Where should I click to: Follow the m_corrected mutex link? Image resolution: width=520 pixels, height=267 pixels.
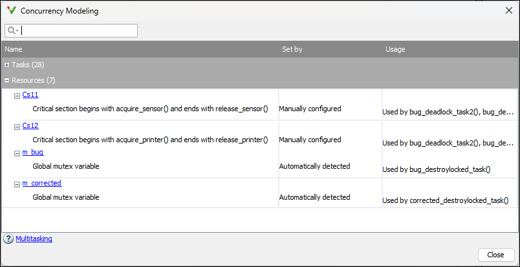click(x=41, y=184)
